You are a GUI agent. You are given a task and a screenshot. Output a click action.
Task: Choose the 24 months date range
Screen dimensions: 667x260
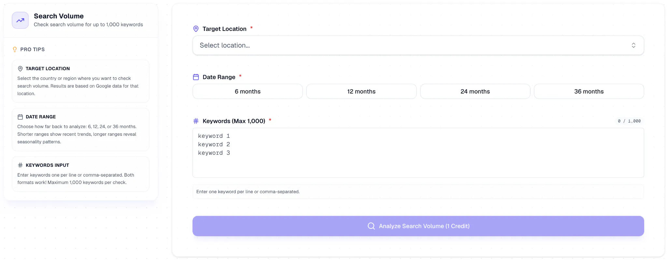click(x=475, y=92)
